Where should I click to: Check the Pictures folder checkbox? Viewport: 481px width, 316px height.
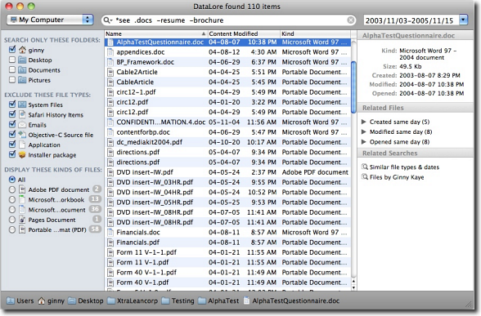[12, 80]
